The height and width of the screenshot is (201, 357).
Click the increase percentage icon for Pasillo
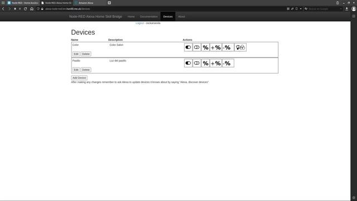216,63
